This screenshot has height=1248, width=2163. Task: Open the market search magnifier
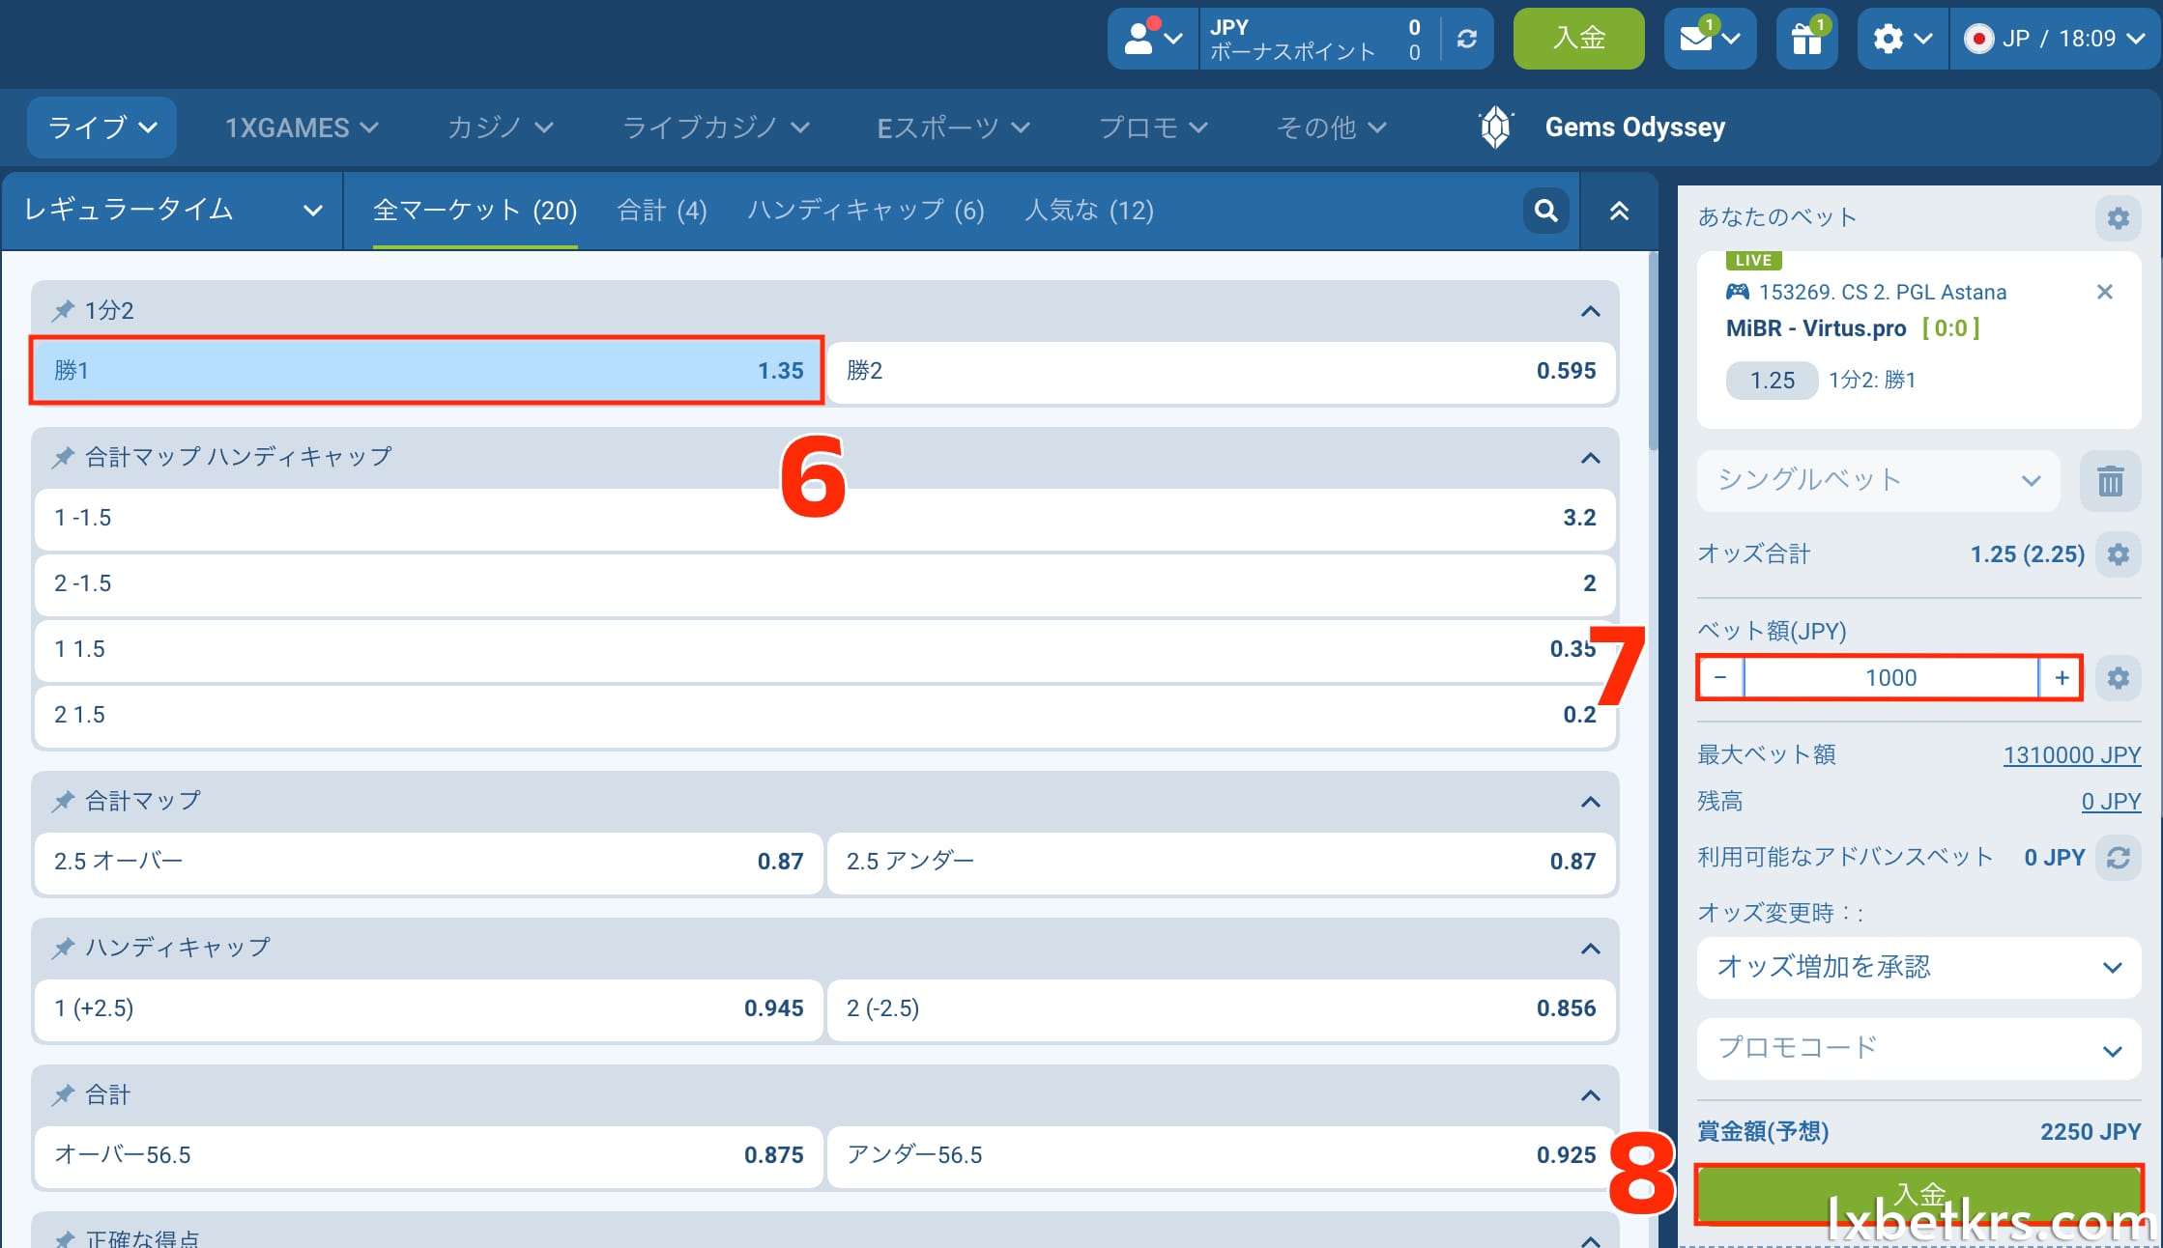pyautogui.click(x=1545, y=211)
